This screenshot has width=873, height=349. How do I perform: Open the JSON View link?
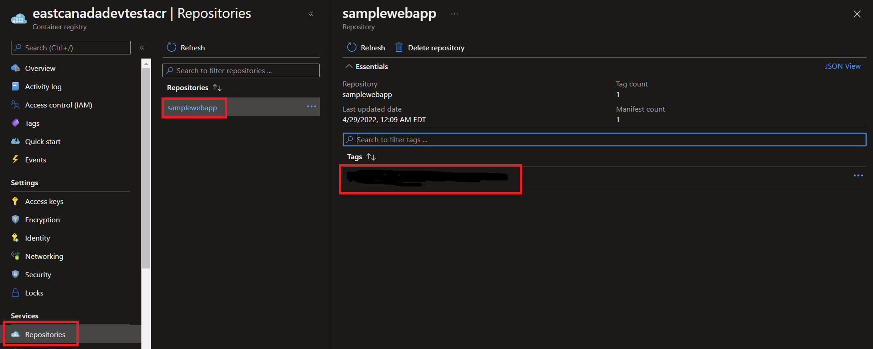point(842,66)
